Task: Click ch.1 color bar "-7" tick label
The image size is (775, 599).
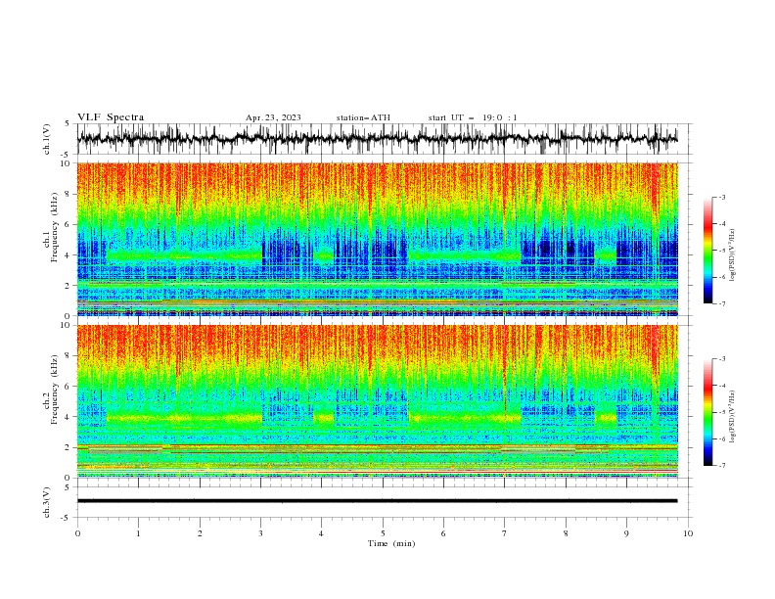Action: coord(722,303)
